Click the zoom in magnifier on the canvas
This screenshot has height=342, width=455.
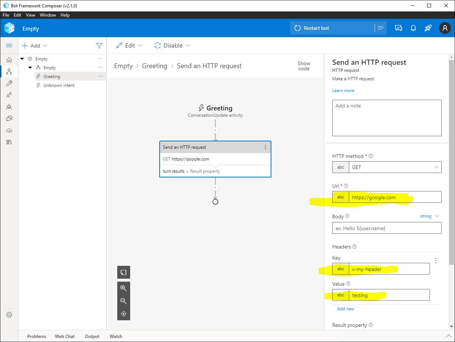click(124, 288)
